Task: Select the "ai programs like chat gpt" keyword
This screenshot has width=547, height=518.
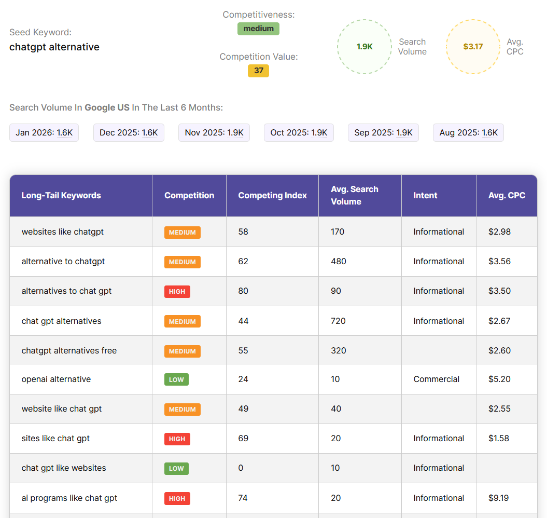Action: click(x=69, y=498)
